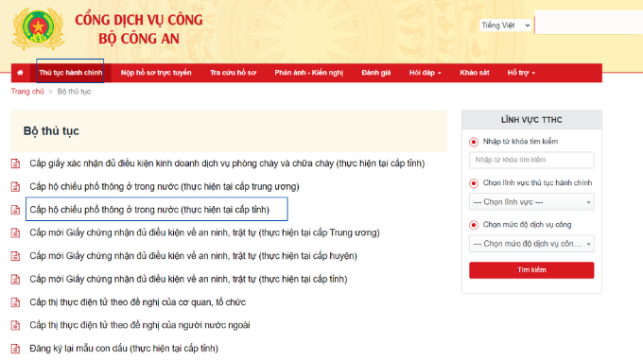Click document icon beside an ninh trật tự cấp huyện
643x361 pixels.
click(x=15, y=256)
